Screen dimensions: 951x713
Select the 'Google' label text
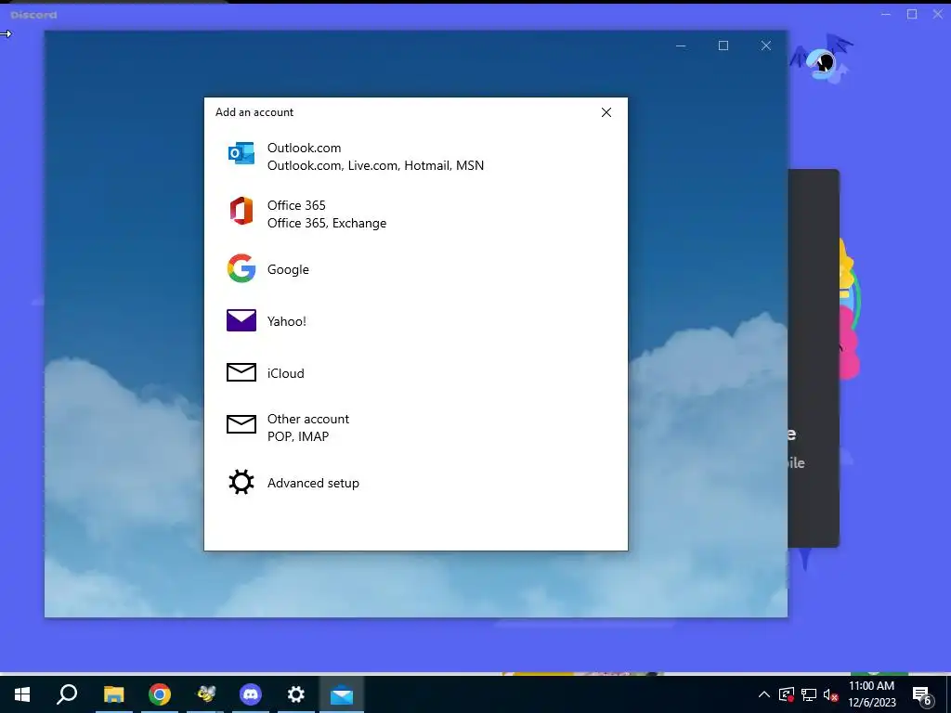[288, 269]
